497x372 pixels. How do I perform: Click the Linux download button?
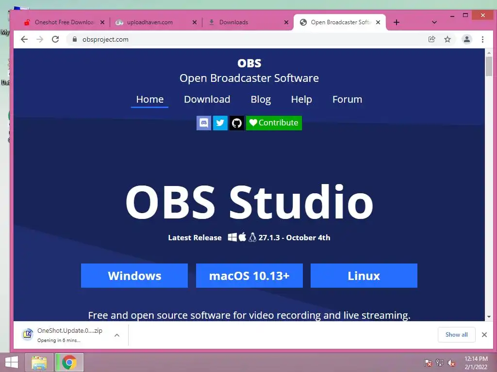364,276
